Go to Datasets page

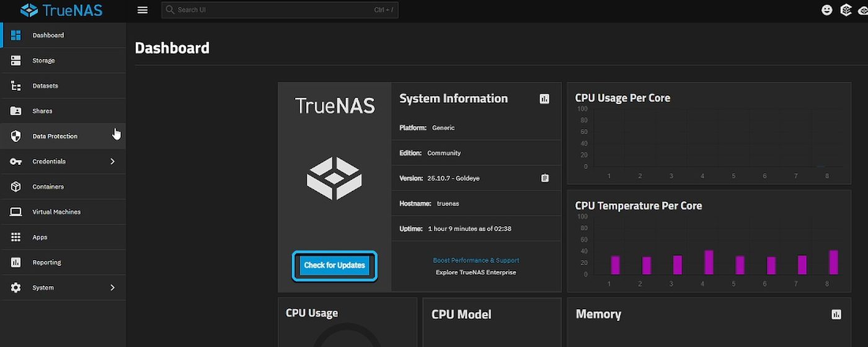click(63, 86)
